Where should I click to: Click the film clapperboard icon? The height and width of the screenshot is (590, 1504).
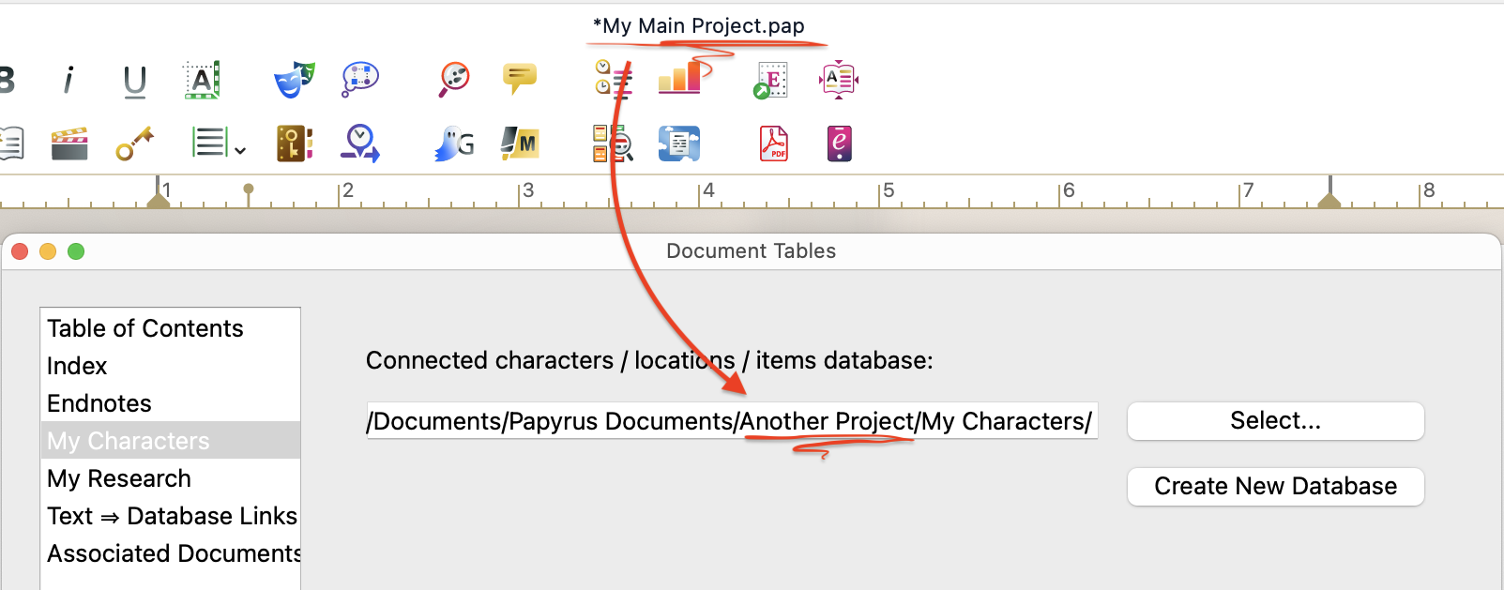click(x=69, y=144)
